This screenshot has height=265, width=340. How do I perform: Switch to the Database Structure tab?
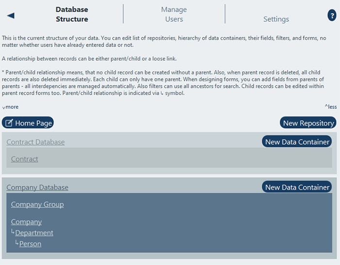(x=72, y=15)
